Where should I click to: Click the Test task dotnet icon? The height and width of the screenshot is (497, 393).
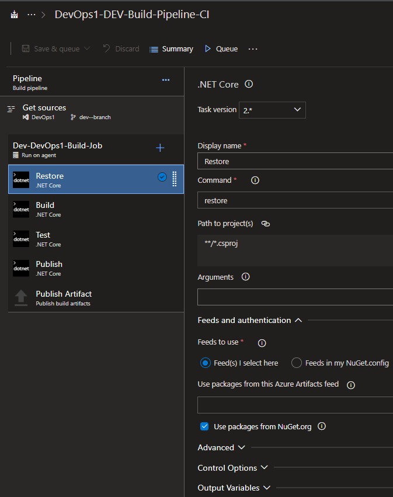pyautogui.click(x=21, y=239)
